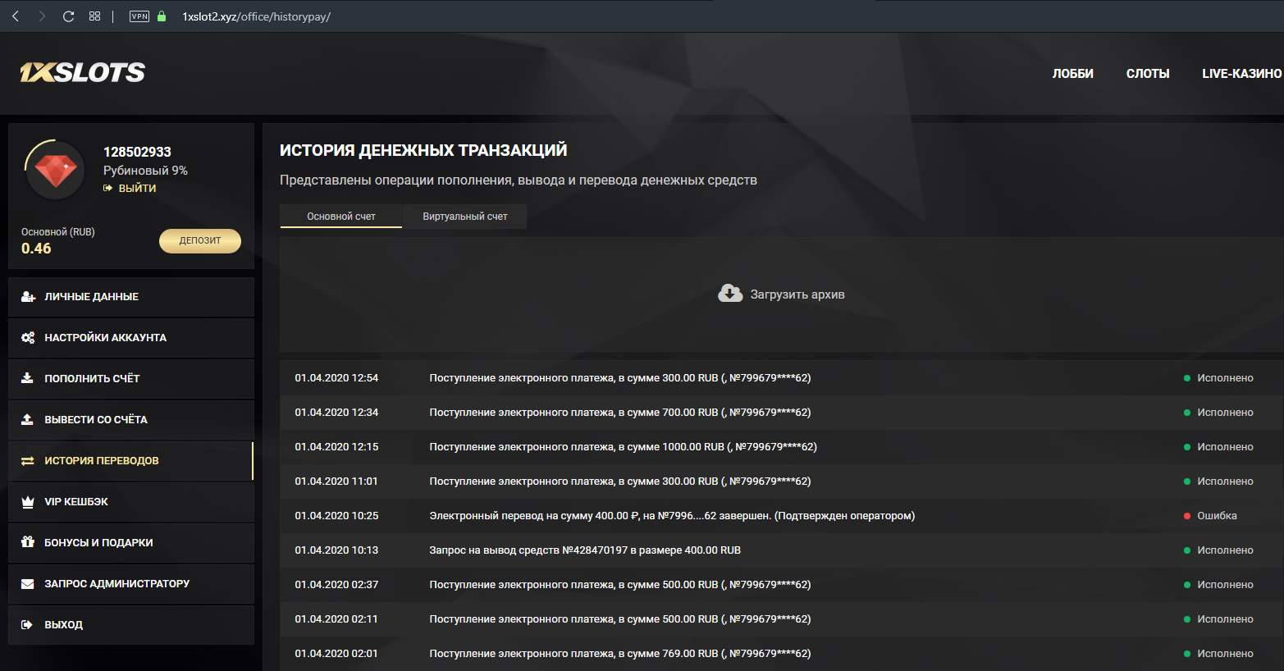Toggle the VPN badge in the address bar

coord(139,16)
